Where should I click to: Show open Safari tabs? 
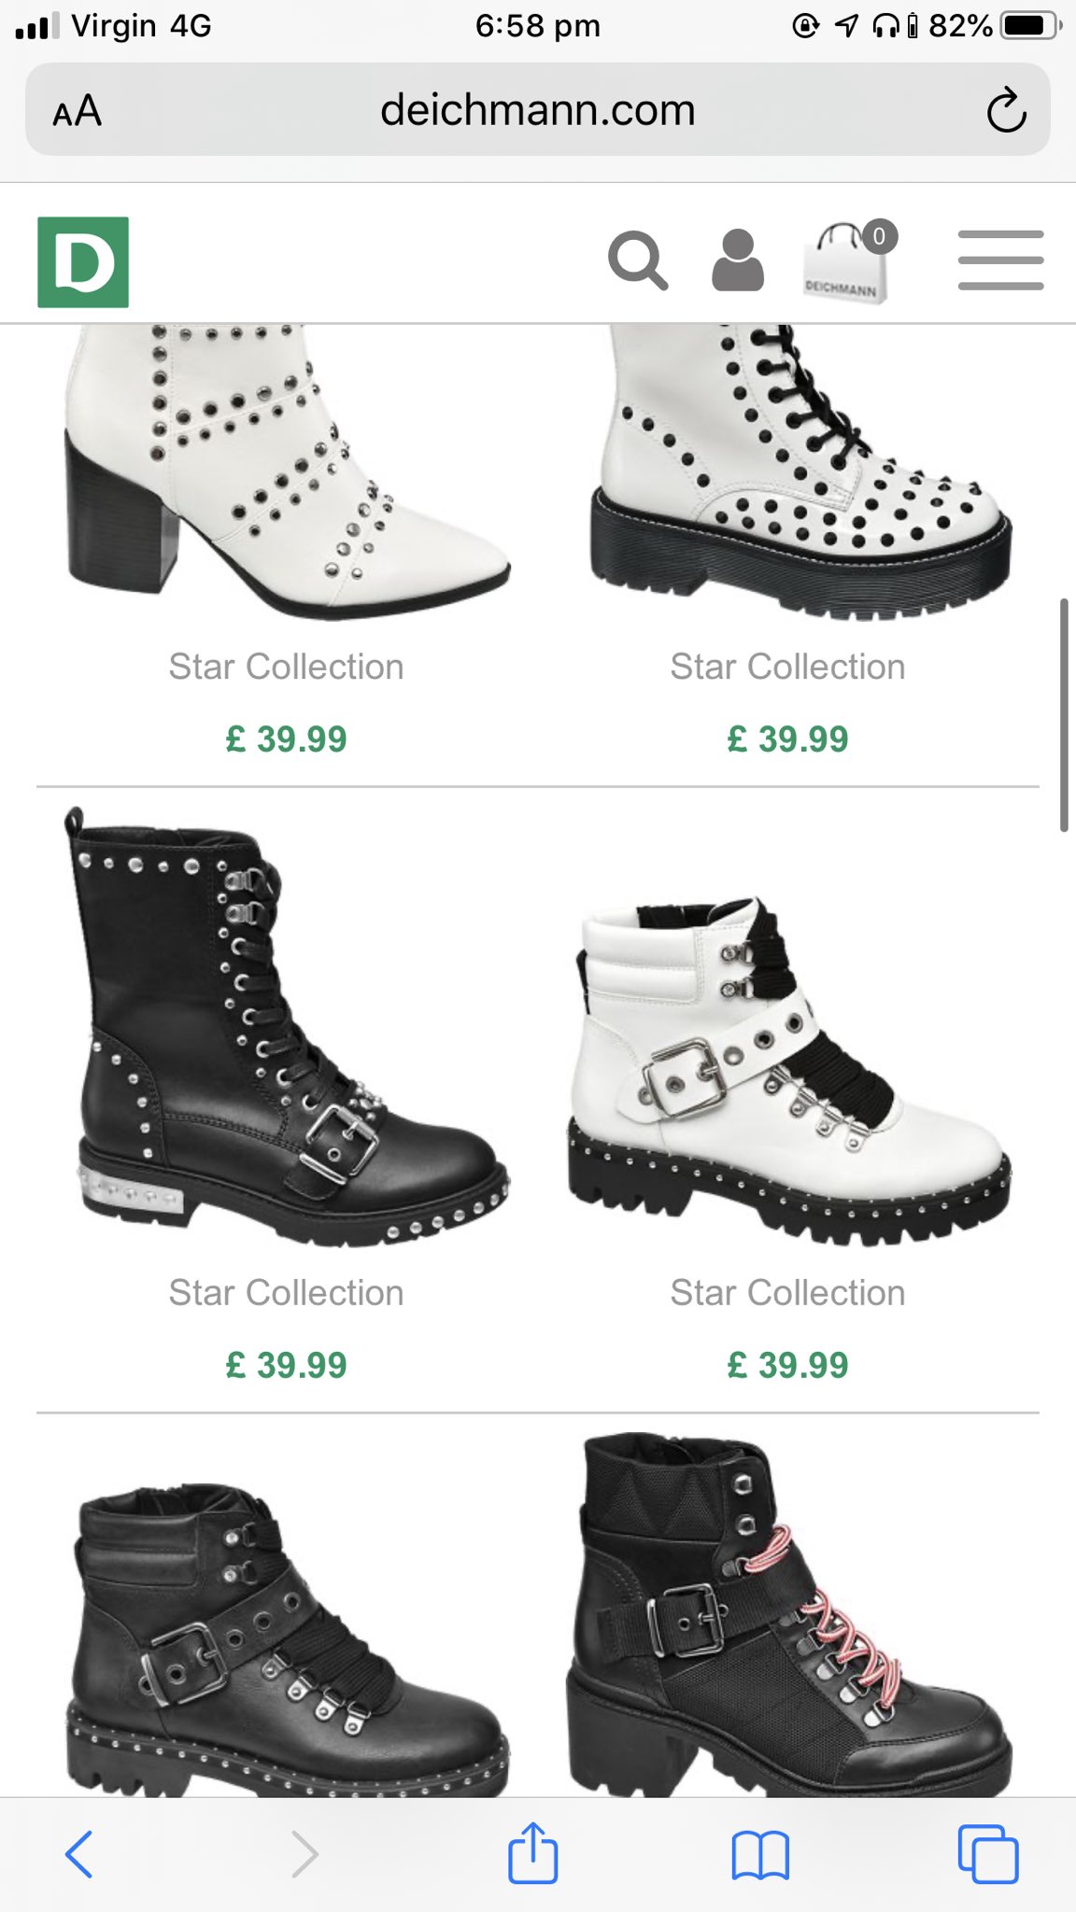(988, 1853)
